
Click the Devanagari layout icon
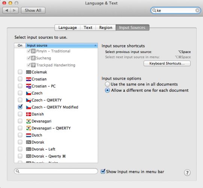coord(29,121)
